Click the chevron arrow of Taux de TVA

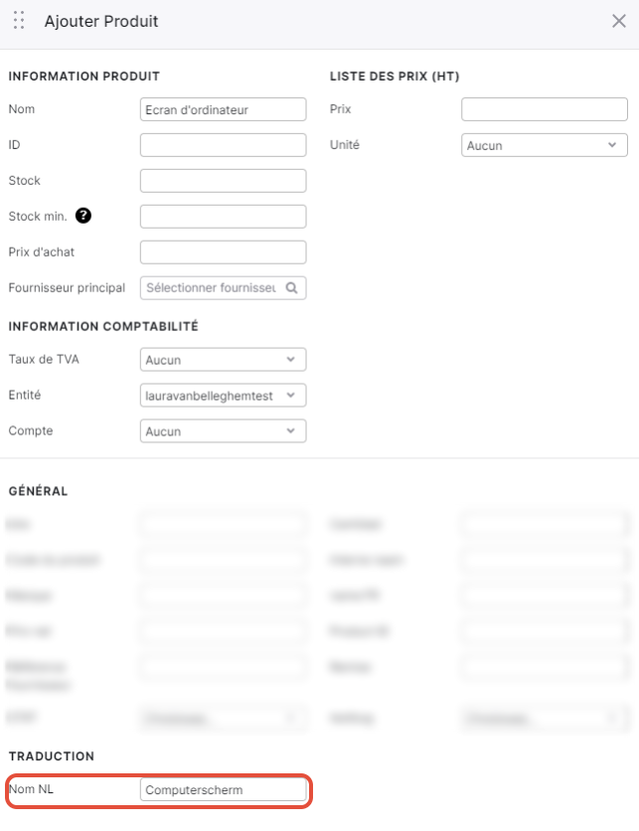point(291,359)
